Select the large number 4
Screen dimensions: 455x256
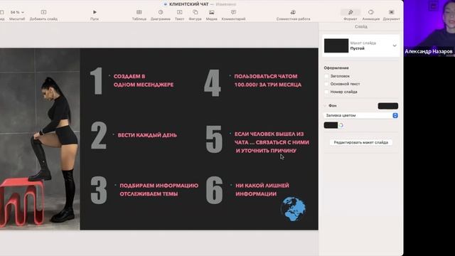tap(213, 82)
